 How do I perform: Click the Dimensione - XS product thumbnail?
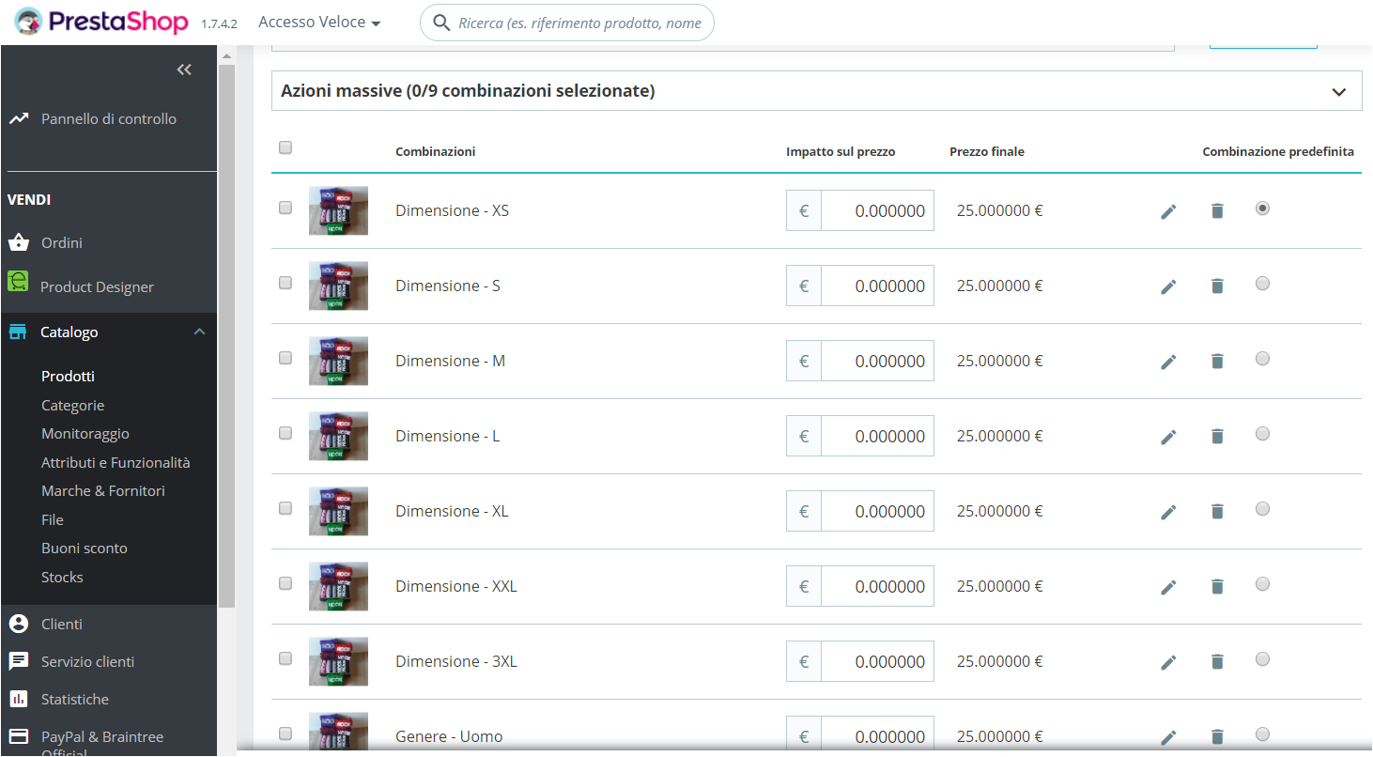coord(338,210)
